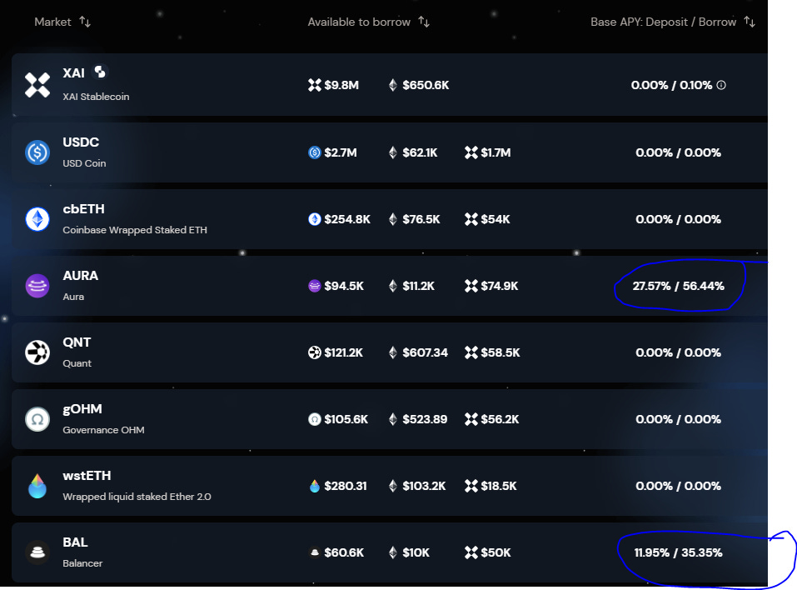Click the Base APY: Deposit / Borrow header
Image resolution: width=797 pixels, height=590 pixels.
[x=663, y=22]
